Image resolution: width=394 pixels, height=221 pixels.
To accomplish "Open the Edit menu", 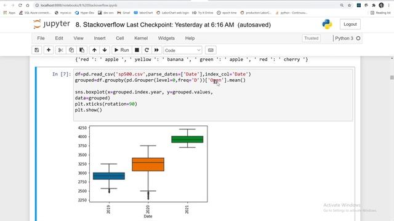I will click(x=59, y=38).
